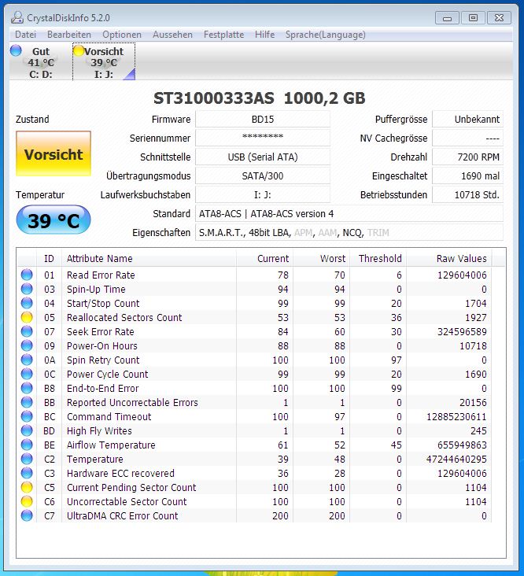Click status icon for Temperature row C2
This screenshot has width=524, height=576.
[27, 459]
